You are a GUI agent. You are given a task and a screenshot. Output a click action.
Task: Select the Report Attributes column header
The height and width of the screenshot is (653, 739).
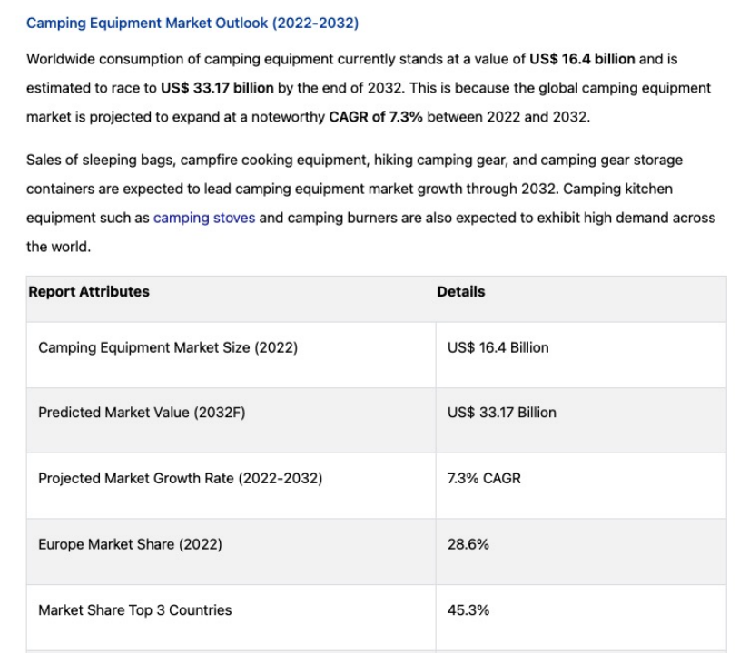[89, 292]
